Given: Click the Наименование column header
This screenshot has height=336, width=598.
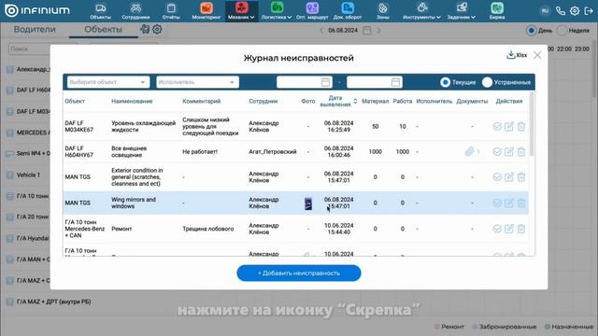Looking at the screenshot, I should point(132,101).
